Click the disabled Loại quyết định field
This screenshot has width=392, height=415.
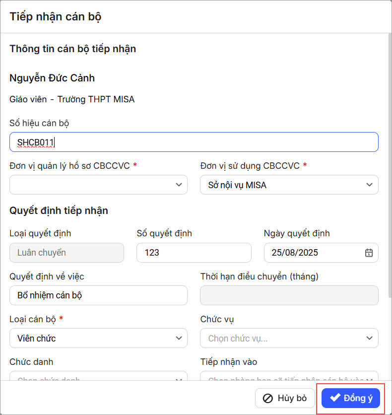pos(66,253)
